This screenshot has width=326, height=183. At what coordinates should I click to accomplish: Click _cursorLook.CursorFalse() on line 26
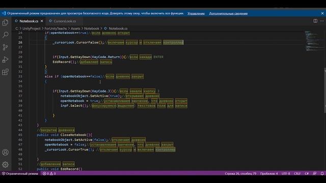click(x=78, y=42)
